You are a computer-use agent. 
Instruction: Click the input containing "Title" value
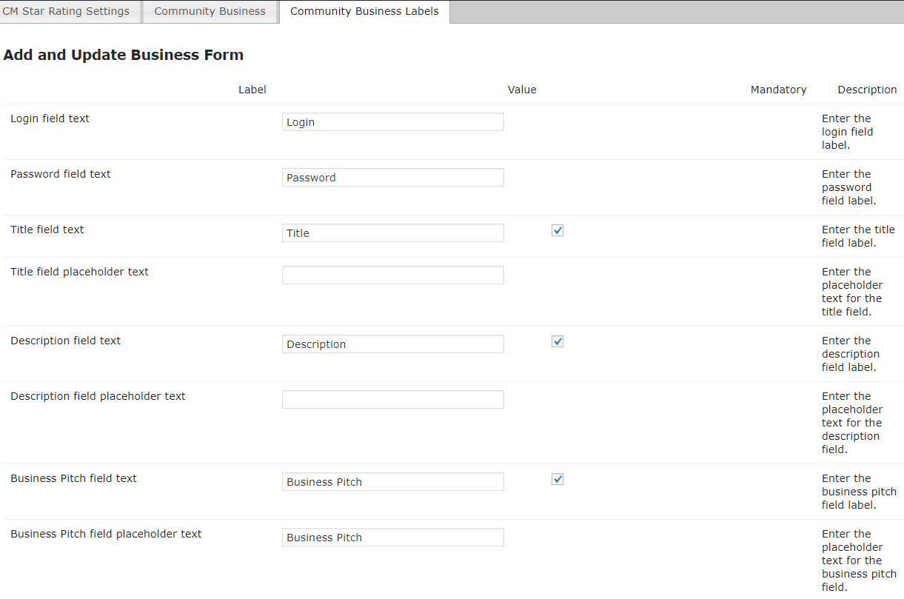(392, 233)
